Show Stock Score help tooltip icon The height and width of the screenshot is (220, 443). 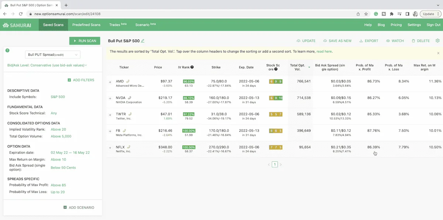pos(276,69)
